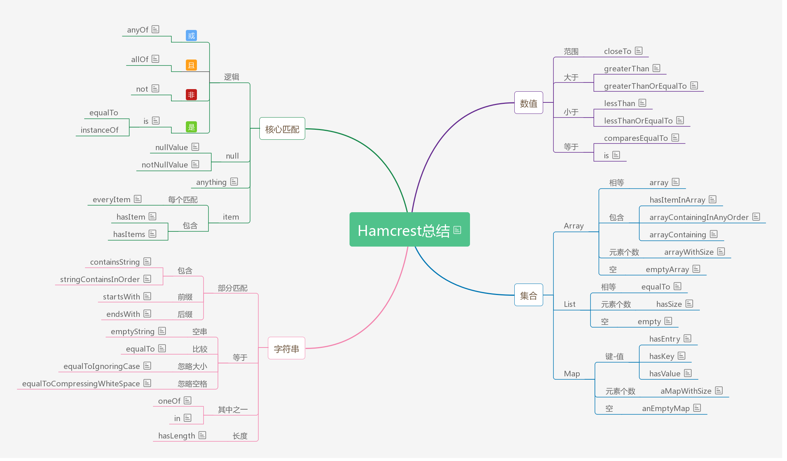This screenshot has height=461, width=787.
Task: Select the 键-值 subtopic under Map
Action: 614,356
